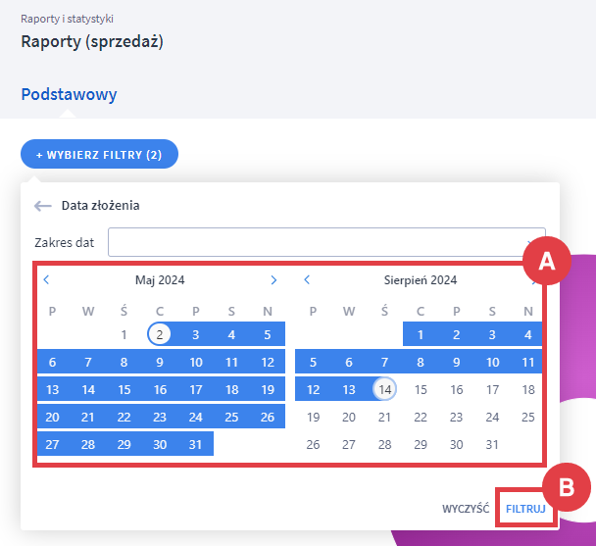
Task: Go to previous month in Sierpień calendar
Action: [x=307, y=279]
